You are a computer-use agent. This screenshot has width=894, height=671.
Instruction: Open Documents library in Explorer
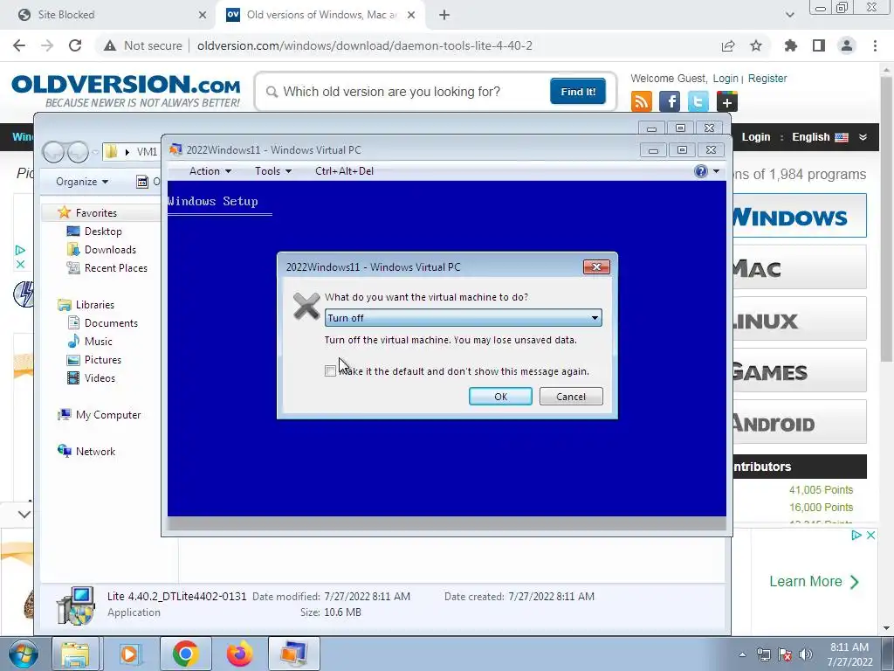pyautogui.click(x=111, y=323)
